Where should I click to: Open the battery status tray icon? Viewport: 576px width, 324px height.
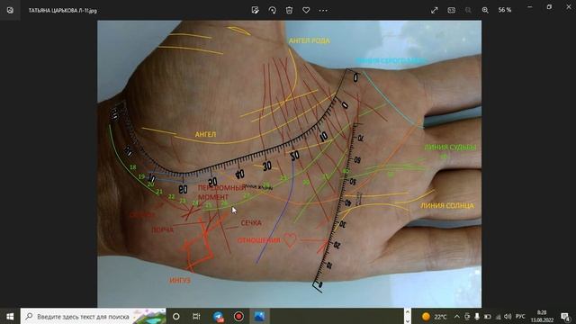pyautogui.click(x=488, y=316)
